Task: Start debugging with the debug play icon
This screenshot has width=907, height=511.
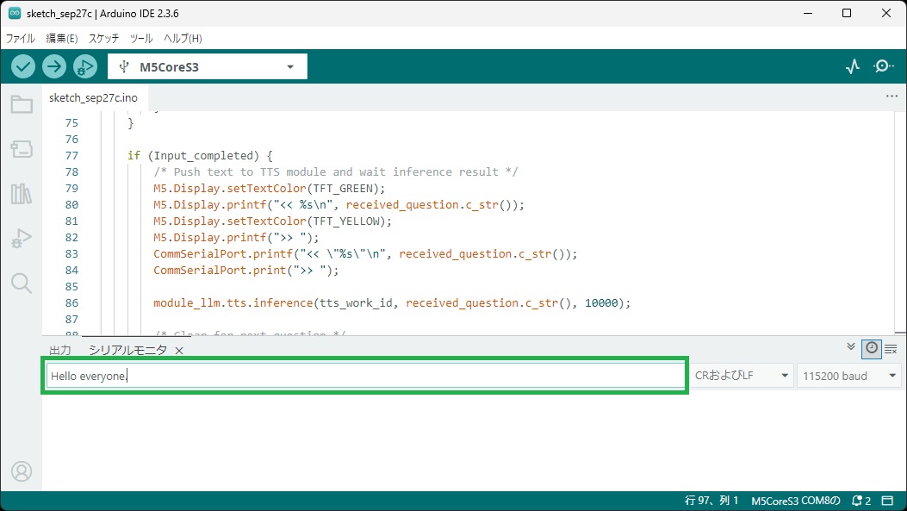Action: (85, 66)
